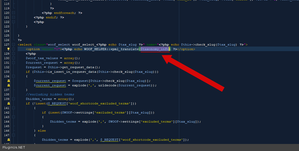
Task: Click the woof_select class value text
Action: tap(59, 45)
